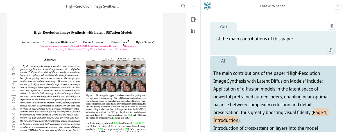Screen dimensions: 344x132
Task: Click author name Robin Rombach
Action: click(31, 42)
